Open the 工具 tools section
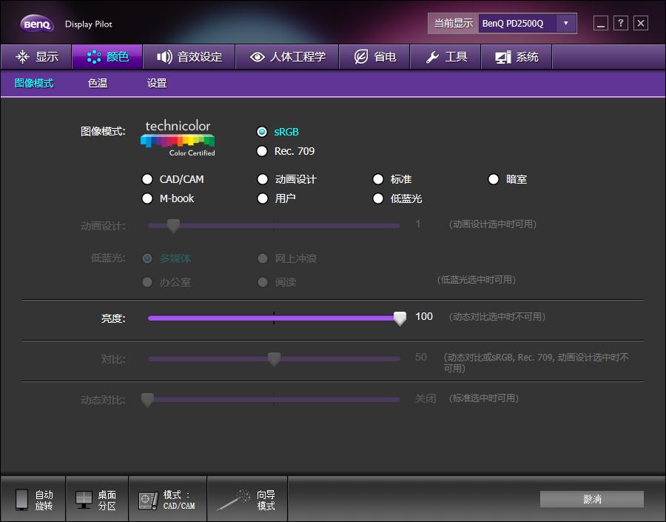The width and height of the screenshot is (666, 522). (x=445, y=56)
